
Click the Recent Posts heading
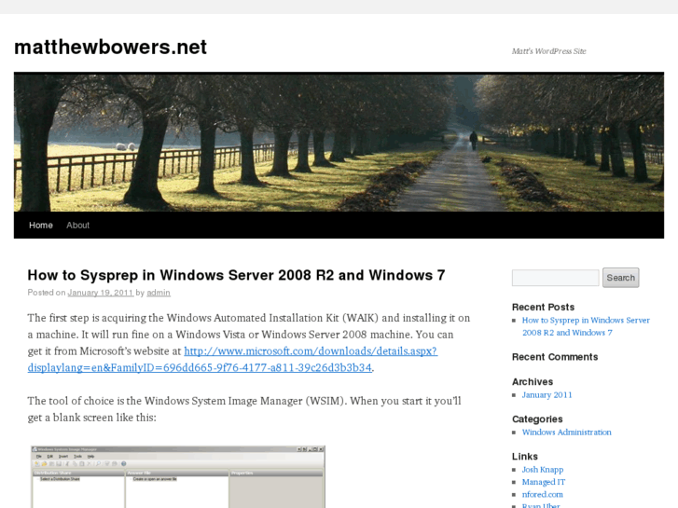point(543,307)
